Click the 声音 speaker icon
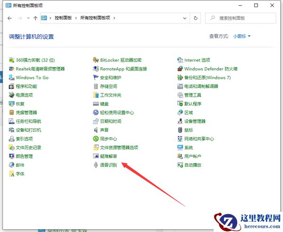 click(x=96, y=130)
